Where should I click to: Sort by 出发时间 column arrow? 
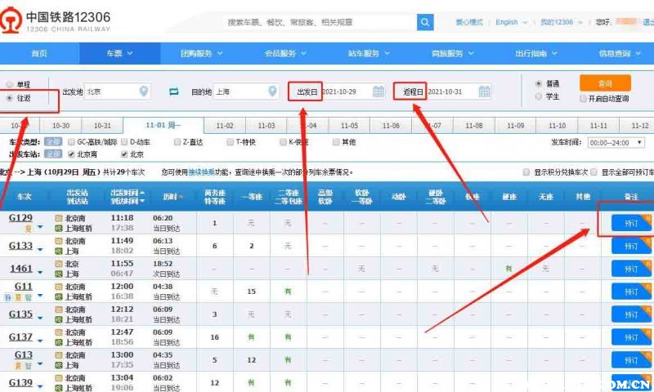tap(141, 194)
